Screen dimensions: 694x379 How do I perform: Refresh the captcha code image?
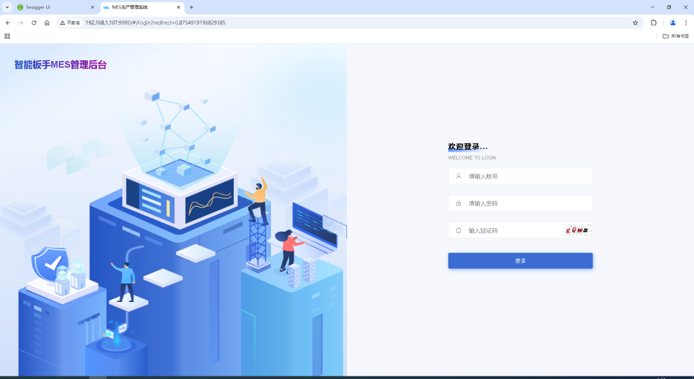click(x=578, y=230)
